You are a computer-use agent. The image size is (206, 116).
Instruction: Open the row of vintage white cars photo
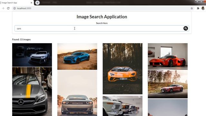(122, 106)
